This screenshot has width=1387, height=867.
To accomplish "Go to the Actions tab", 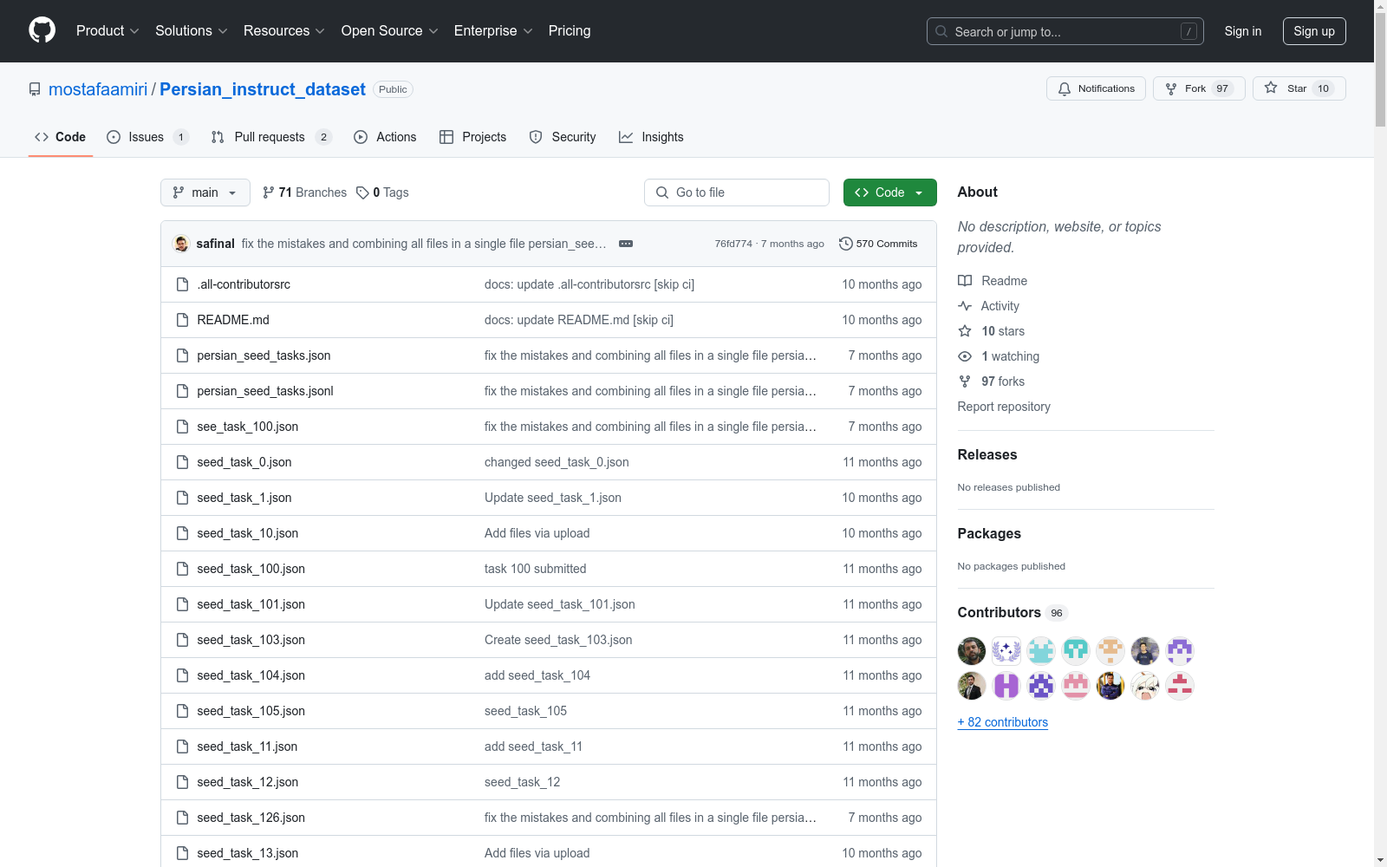I will coord(385,137).
